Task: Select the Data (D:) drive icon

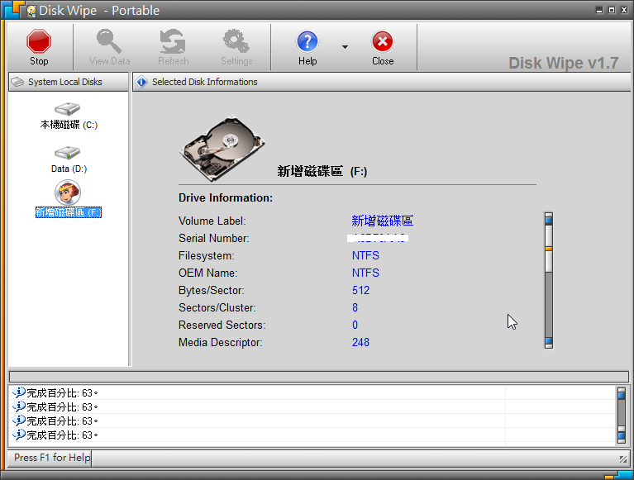Action: [x=68, y=154]
